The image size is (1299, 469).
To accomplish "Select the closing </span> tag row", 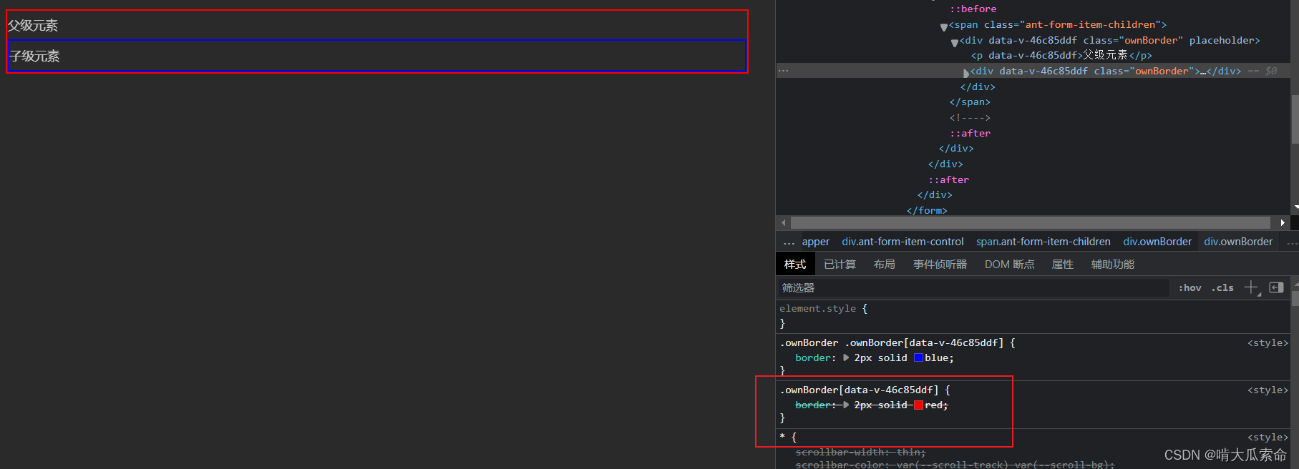I will click(970, 102).
